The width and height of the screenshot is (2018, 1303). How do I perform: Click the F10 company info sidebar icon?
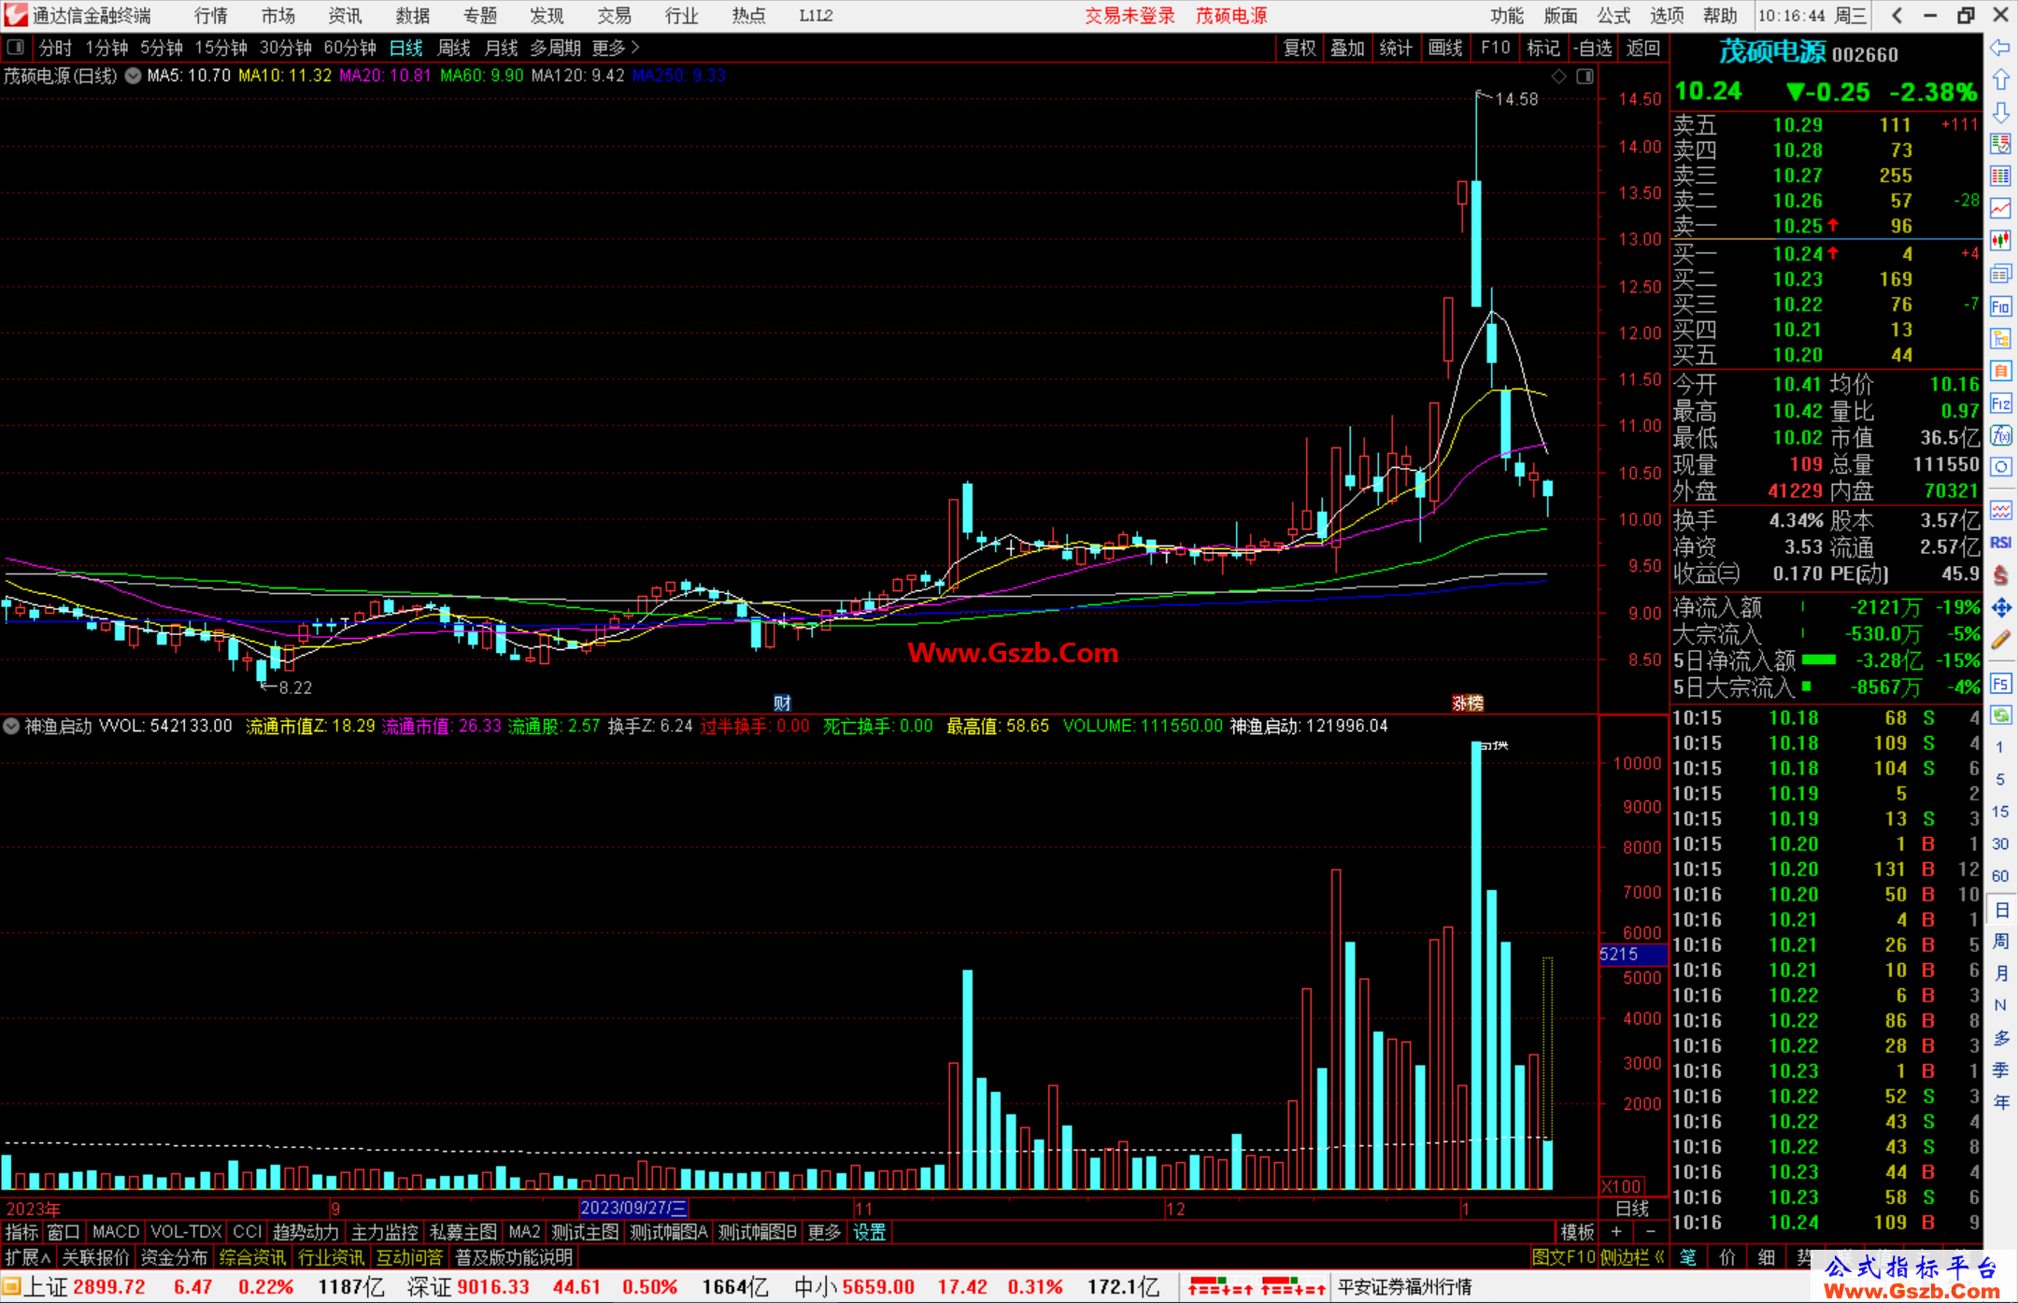point(2000,306)
